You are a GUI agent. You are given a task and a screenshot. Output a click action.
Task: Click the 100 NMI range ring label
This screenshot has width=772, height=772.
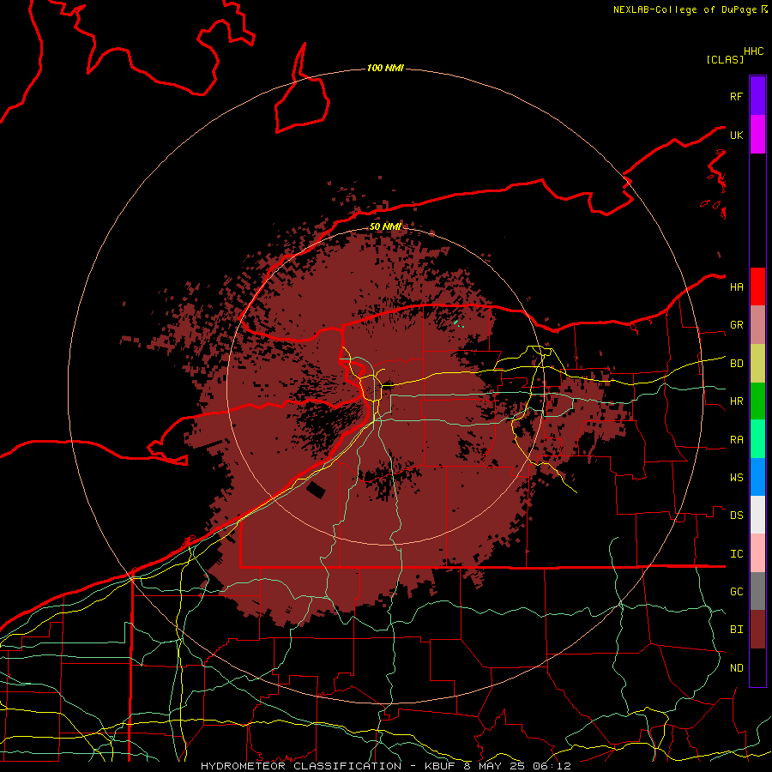click(385, 68)
